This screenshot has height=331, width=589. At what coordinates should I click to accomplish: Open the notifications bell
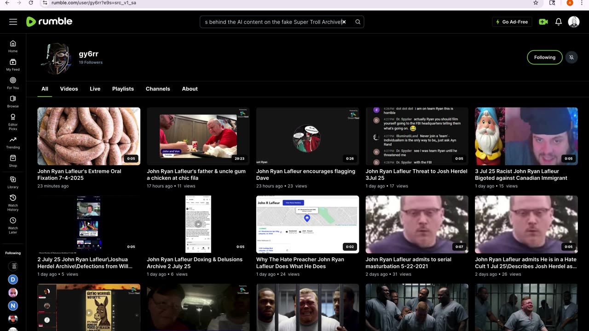(x=558, y=22)
